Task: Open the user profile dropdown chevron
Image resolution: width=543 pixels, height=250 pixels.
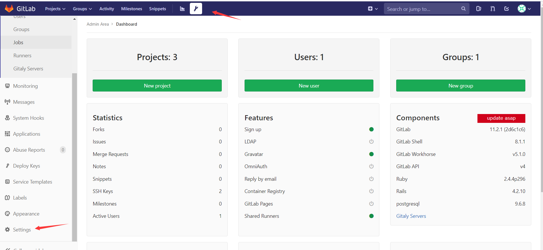Action: click(x=529, y=9)
